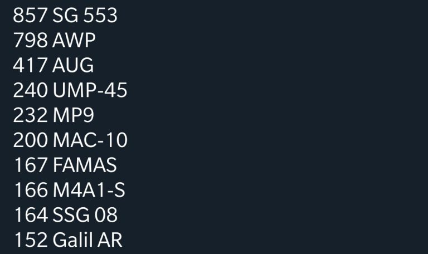Select the AWP text entry

(74, 41)
